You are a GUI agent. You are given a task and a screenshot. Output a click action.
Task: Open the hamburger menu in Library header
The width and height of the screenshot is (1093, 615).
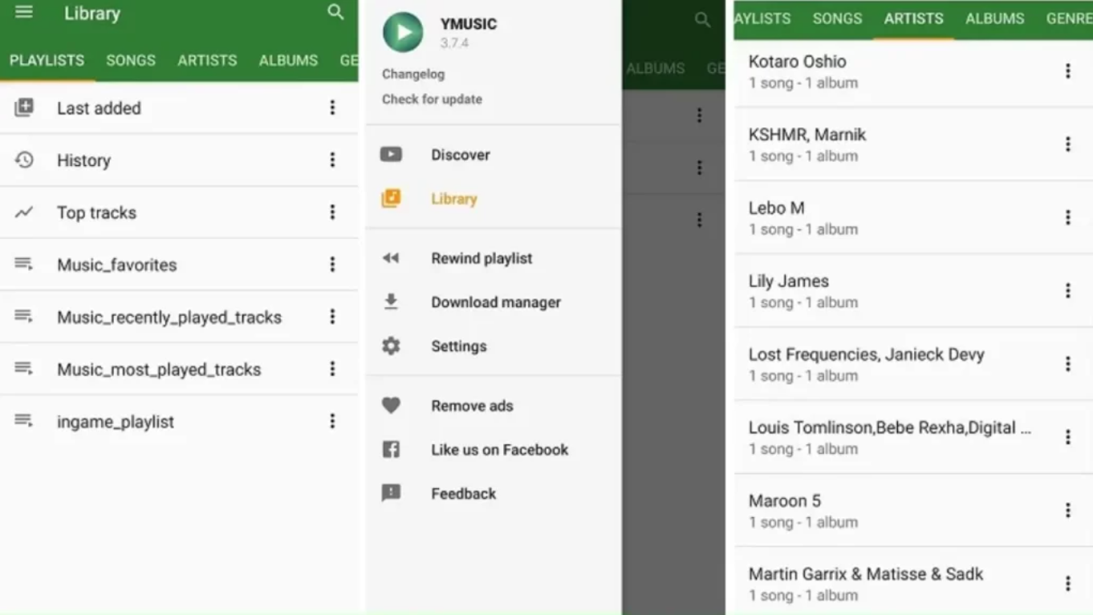[24, 12]
